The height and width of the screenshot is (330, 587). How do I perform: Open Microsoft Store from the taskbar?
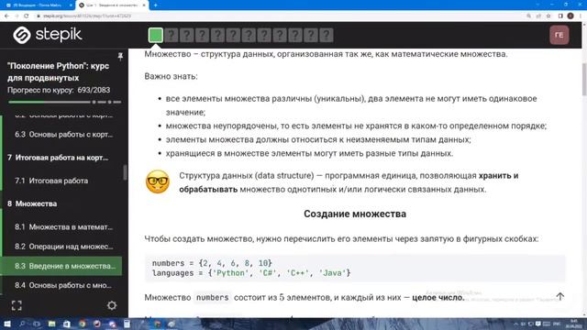pyautogui.click(x=67, y=324)
